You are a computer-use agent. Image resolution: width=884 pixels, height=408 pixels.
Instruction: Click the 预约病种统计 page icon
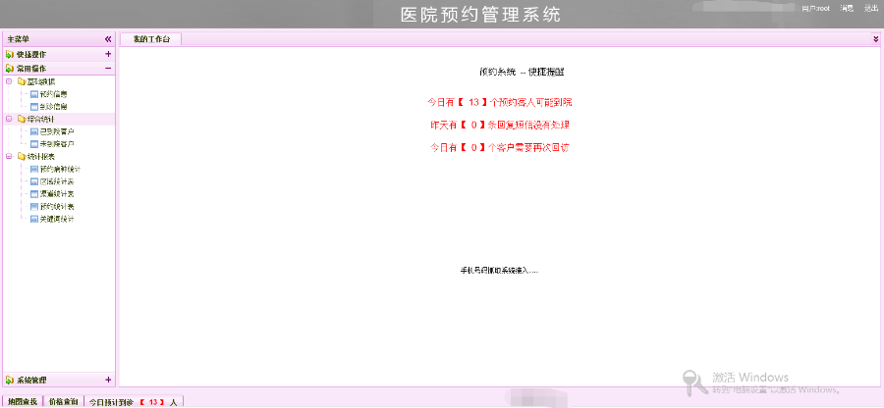(x=33, y=170)
